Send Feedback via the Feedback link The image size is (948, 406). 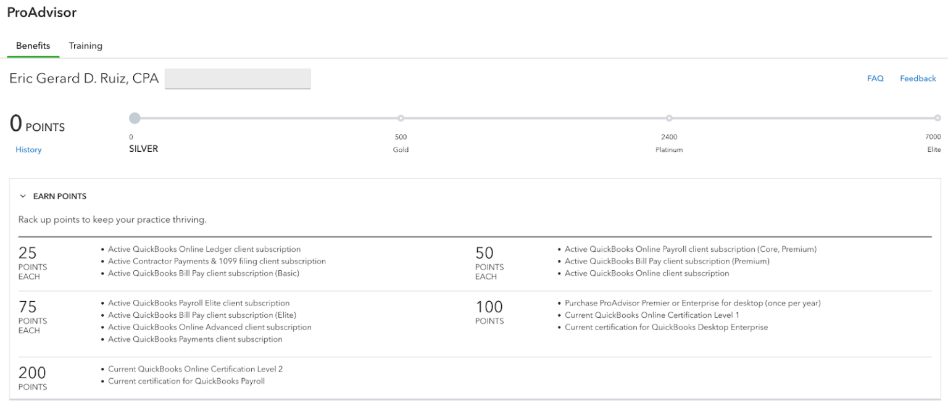[918, 78]
